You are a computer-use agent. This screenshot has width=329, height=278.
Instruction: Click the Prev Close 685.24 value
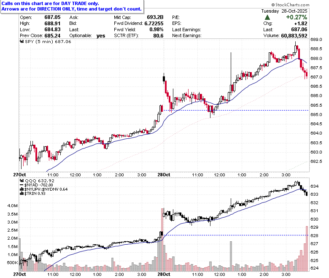(x=52, y=36)
